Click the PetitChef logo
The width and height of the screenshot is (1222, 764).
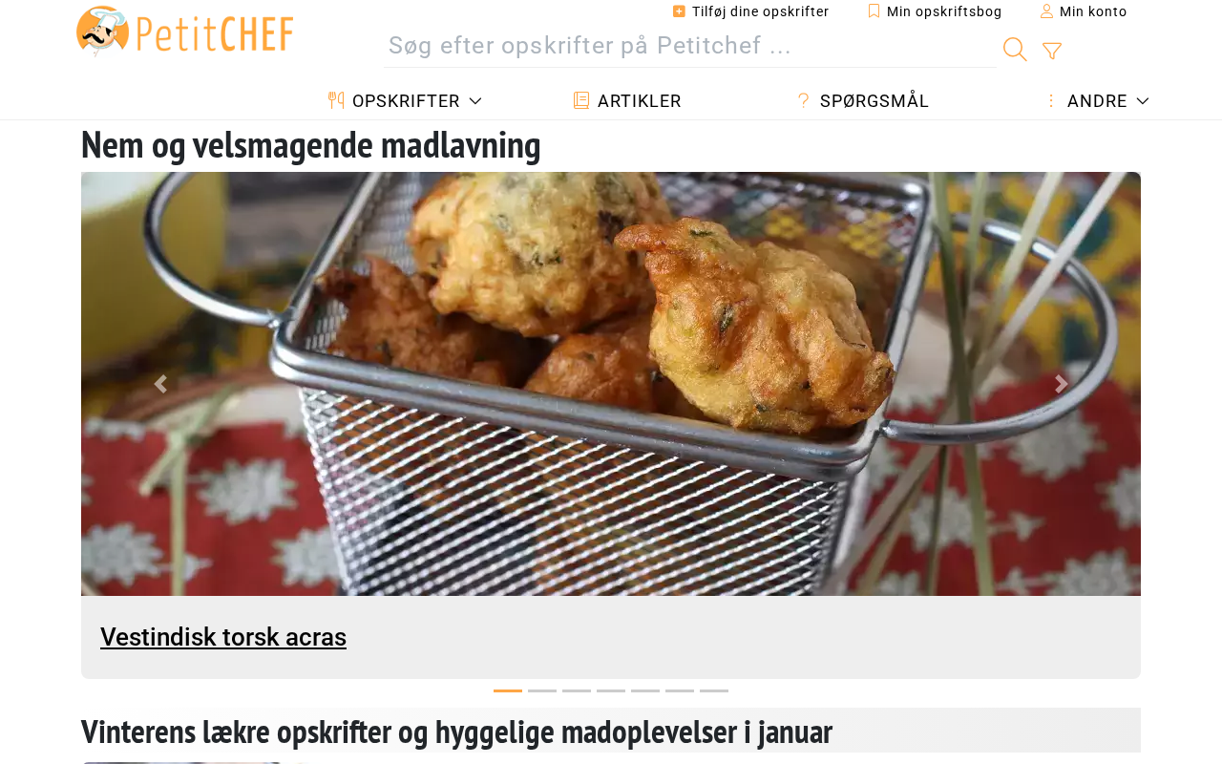pyautogui.click(x=185, y=32)
